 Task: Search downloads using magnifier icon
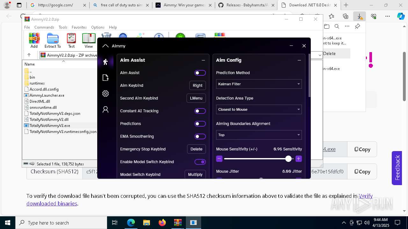[337, 26]
